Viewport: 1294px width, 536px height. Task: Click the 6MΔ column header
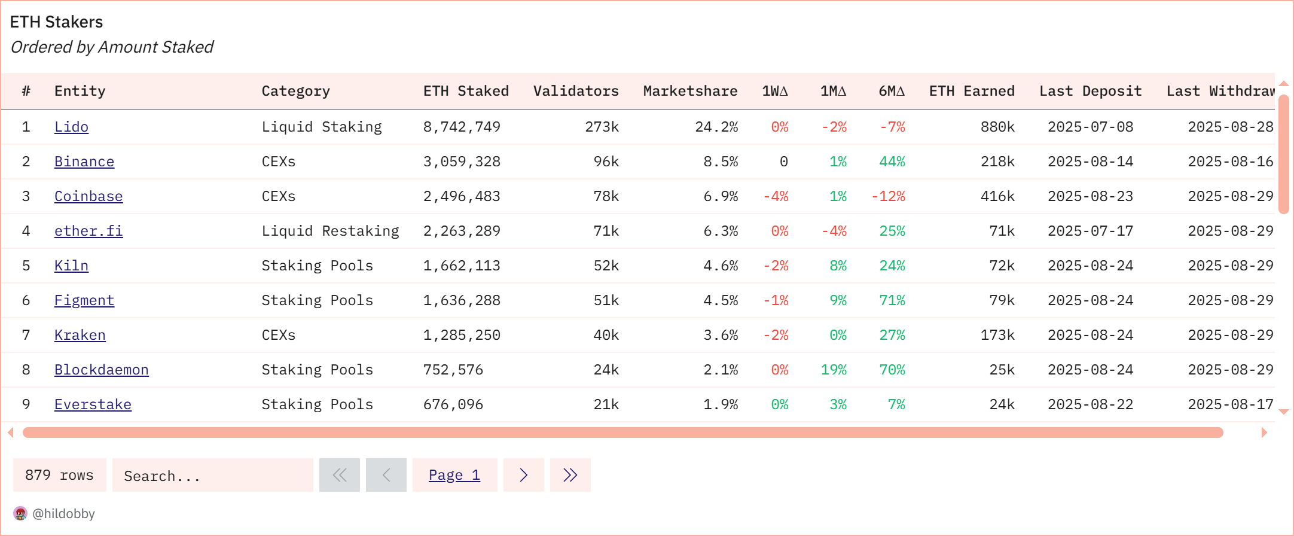click(892, 90)
